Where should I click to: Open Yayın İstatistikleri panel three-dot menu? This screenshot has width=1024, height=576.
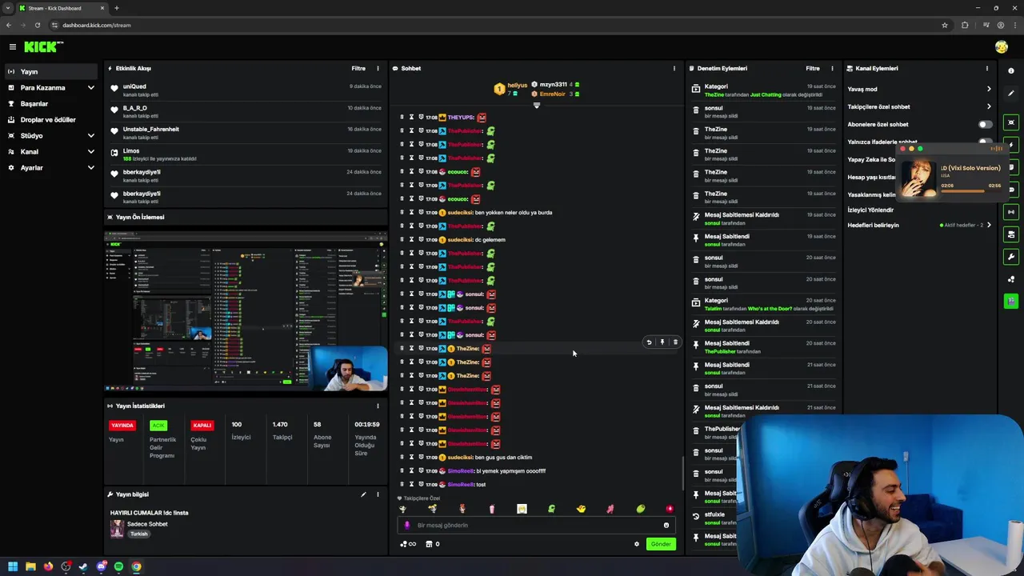pyautogui.click(x=378, y=406)
